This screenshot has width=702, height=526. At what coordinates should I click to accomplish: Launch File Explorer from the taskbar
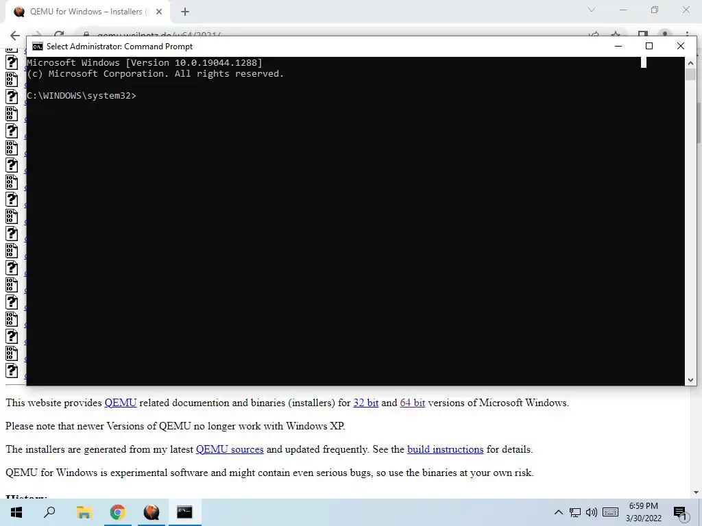[x=84, y=512]
